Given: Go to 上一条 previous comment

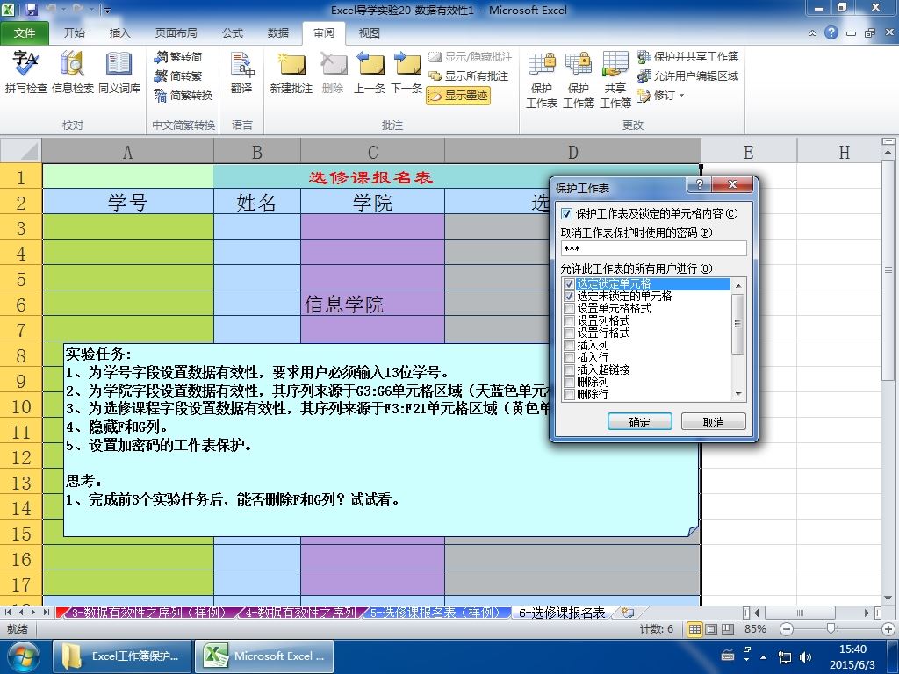Looking at the screenshot, I should [370, 72].
